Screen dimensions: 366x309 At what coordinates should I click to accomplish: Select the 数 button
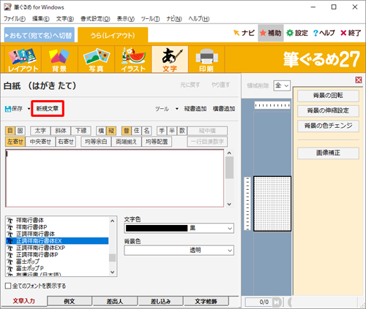(182, 131)
